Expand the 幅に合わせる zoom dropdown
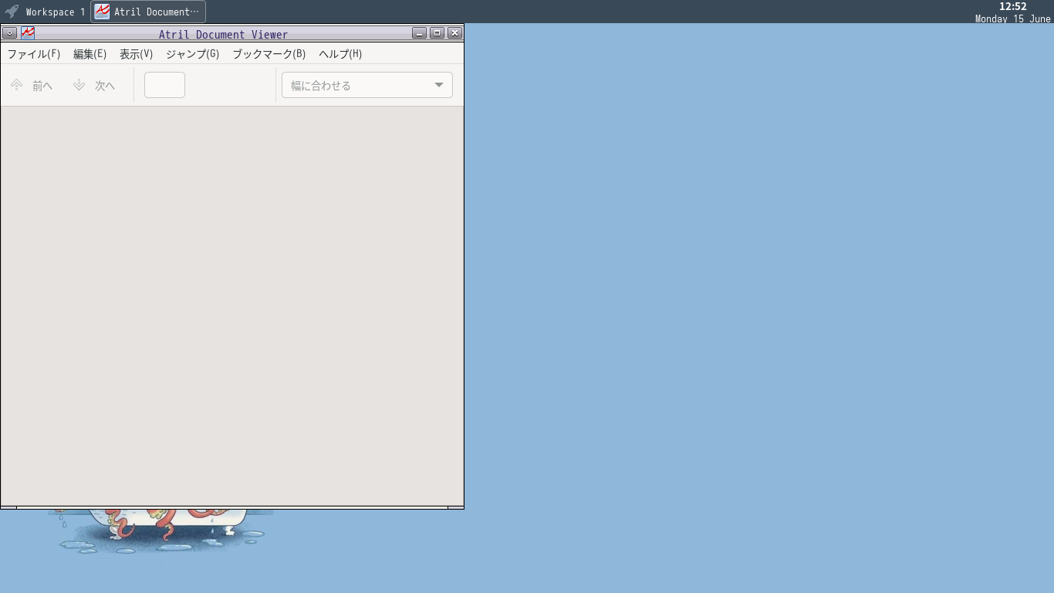This screenshot has width=1054, height=593. click(x=367, y=85)
